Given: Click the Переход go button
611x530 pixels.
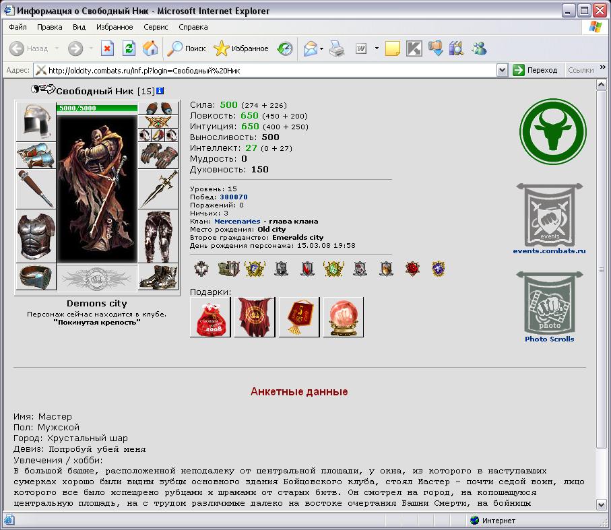Looking at the screenshot, I should click(x=535, y=71).
